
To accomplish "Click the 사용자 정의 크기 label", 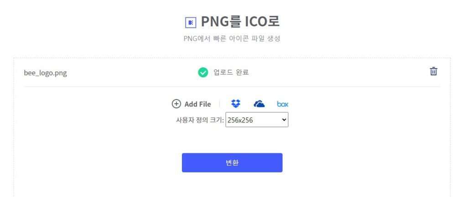I will (x=200, y=120).
